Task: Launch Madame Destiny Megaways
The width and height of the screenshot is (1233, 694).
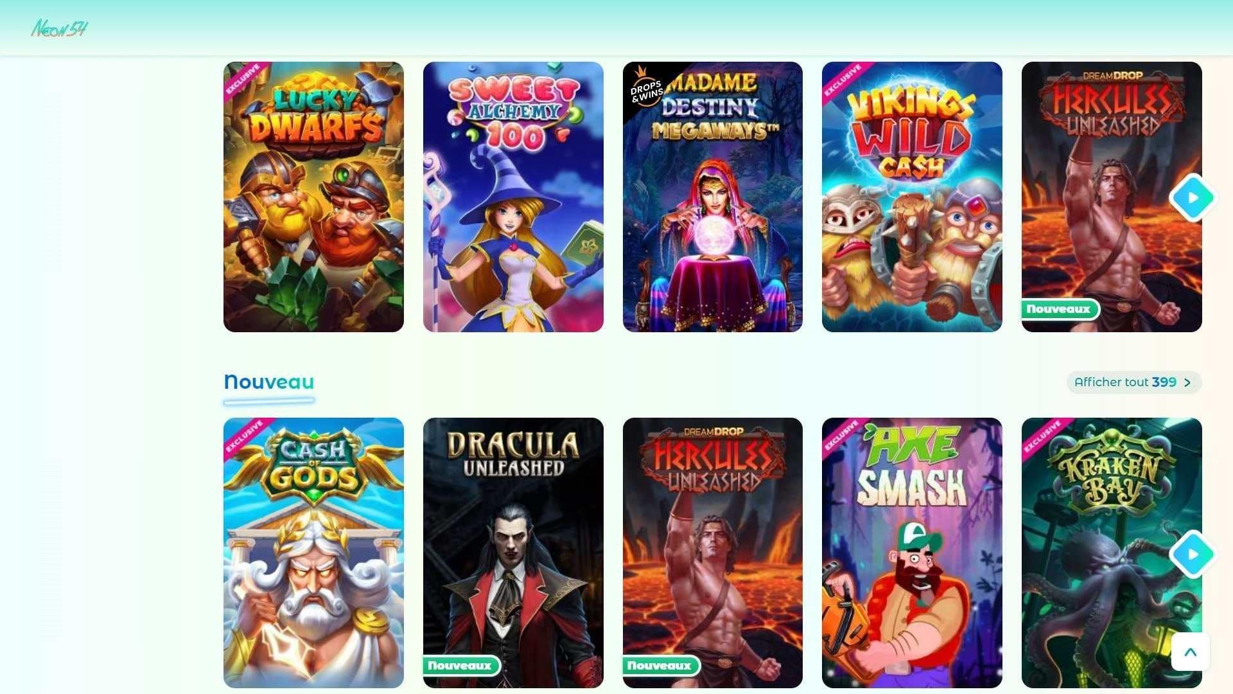Action: 713,197
